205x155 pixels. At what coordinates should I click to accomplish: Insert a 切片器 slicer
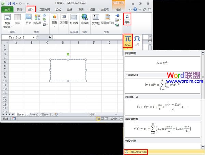74,19
